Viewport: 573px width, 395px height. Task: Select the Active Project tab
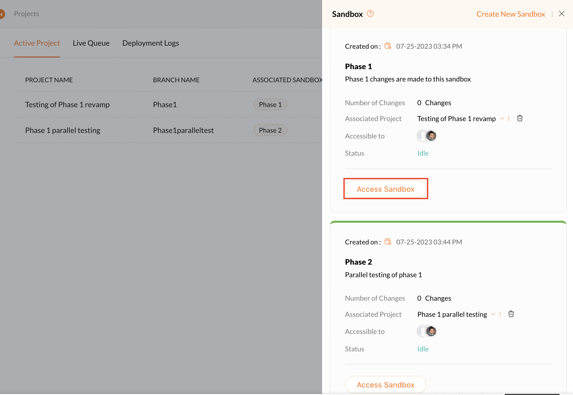click(37, 43)
